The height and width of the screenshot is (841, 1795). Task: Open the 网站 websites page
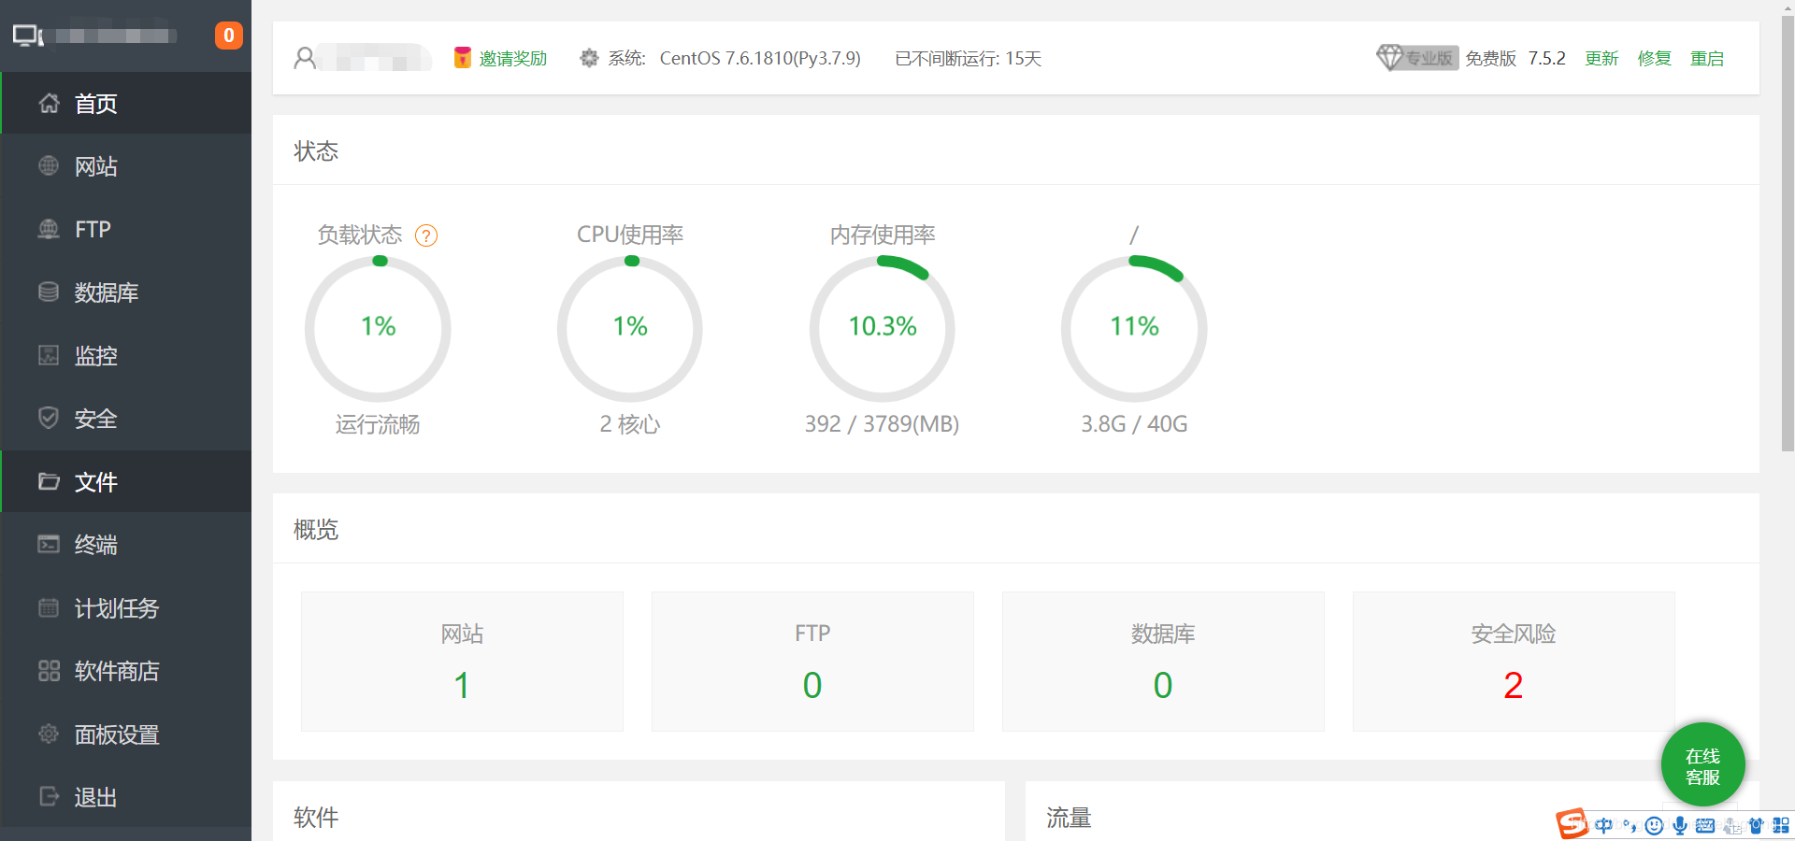pyautogui.click(x=126, y=166)
